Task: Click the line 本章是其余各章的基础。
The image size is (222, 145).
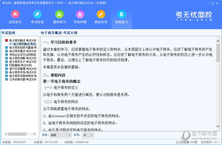Action: click(x=61, y=67)
